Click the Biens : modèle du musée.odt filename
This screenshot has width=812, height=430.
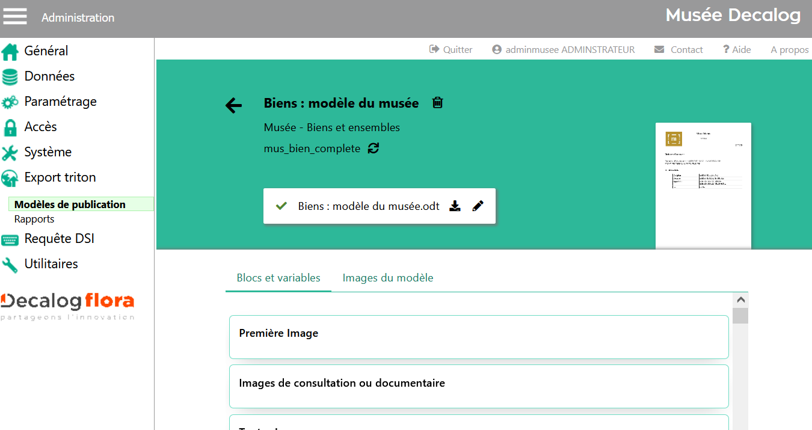369,206
